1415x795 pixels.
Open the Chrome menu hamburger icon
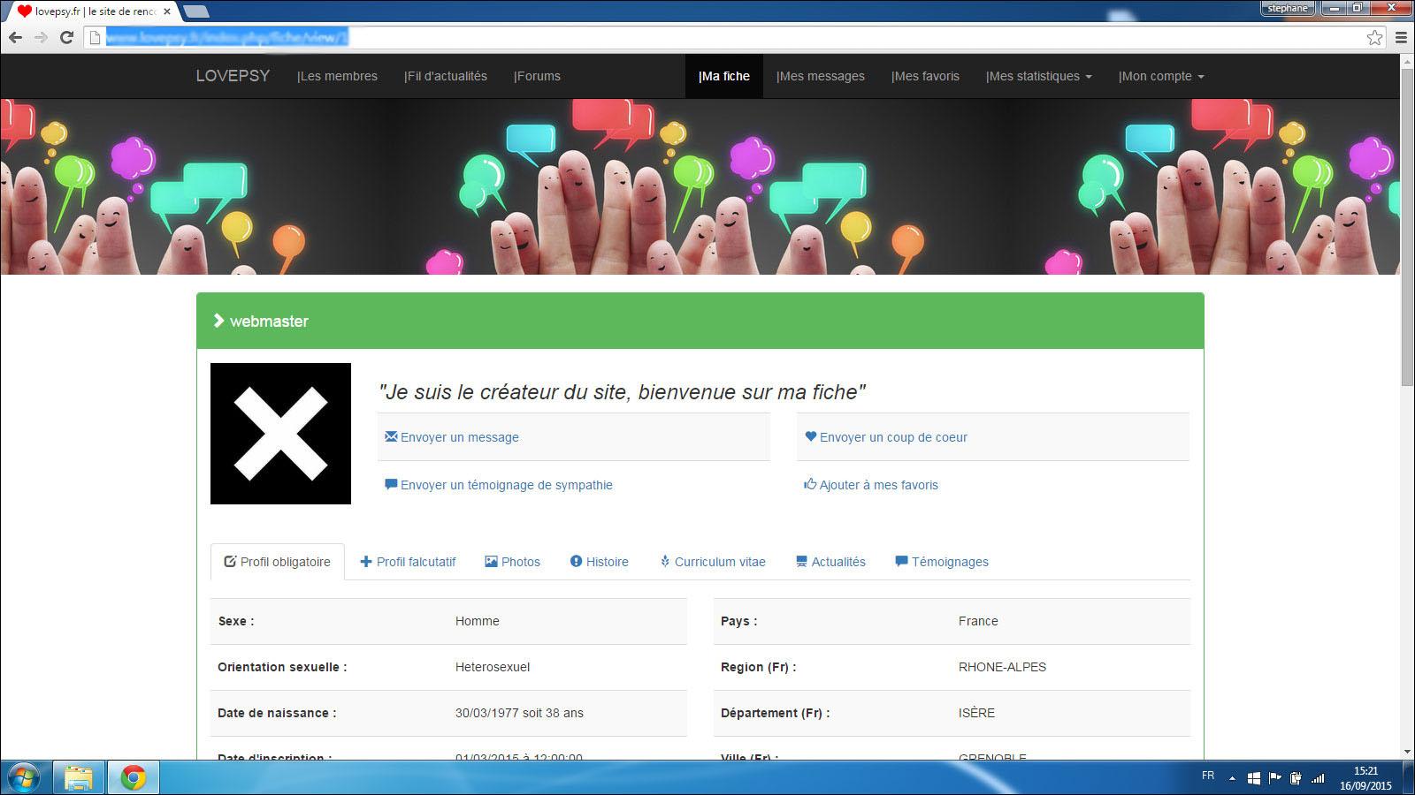[1401, 37]
